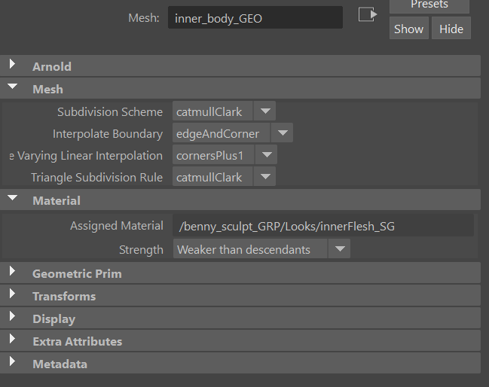Click the go-to-output-connection icon beside Mesh field

coord(368,14)
